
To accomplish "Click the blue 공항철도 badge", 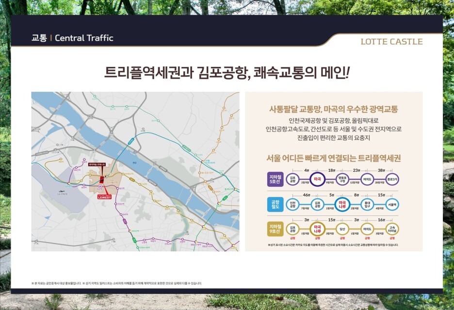I will click(276, 205).
